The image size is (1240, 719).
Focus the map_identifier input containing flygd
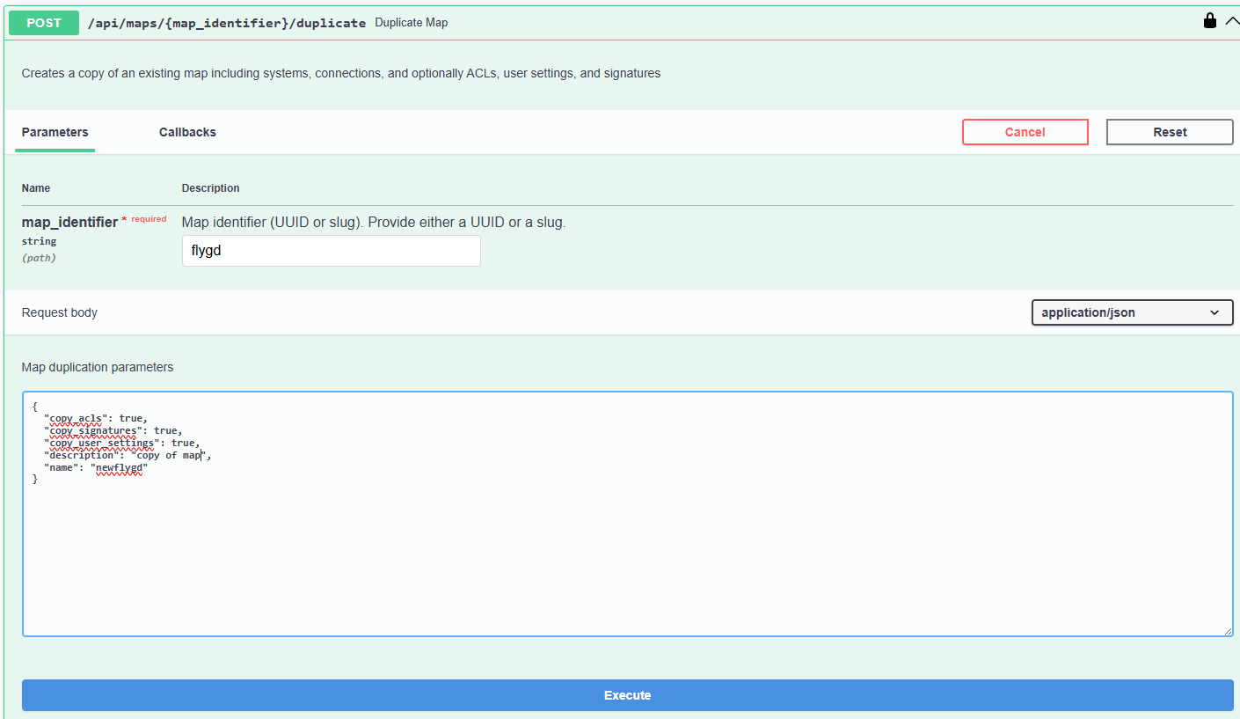point(331,251)
